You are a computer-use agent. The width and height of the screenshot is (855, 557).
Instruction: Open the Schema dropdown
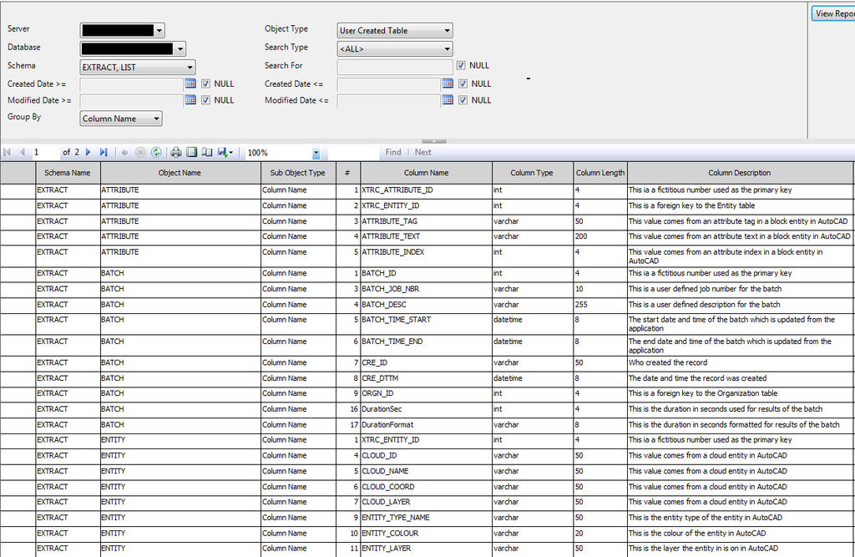coord(138,67)
